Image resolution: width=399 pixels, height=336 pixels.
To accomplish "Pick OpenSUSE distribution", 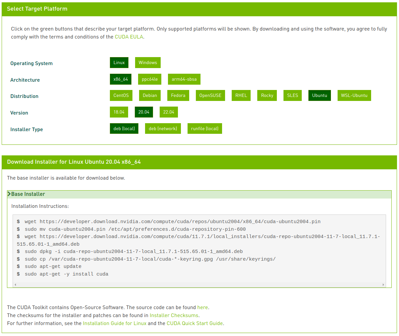I will 210,95.
